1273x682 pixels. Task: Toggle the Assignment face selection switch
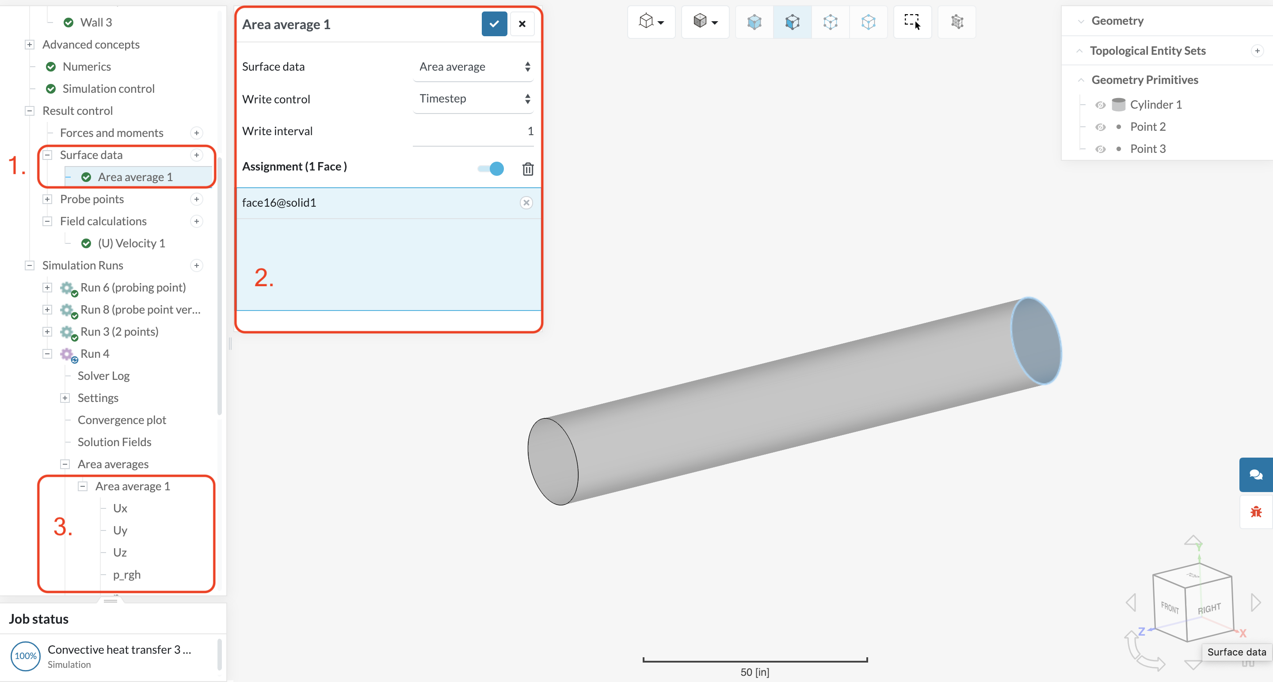pyautogui.click(x=491, y=168)
